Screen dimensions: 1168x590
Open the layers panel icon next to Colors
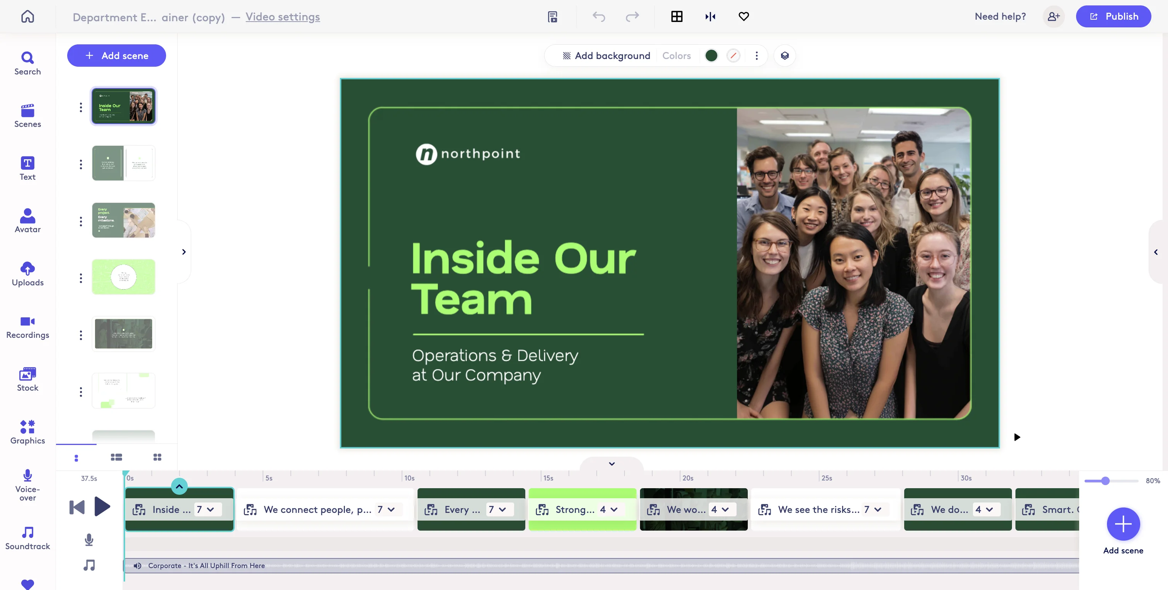click(x=785, y=55)
